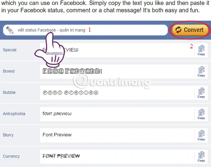Select the Bubble style label
Viewport: 211px width, 167px height.
tap(9, 92)
